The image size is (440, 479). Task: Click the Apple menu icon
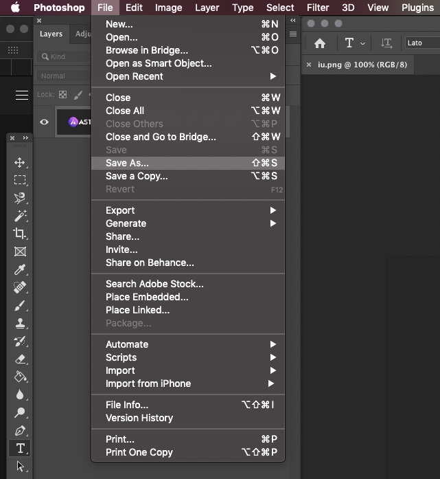click(x=15, y=8)
